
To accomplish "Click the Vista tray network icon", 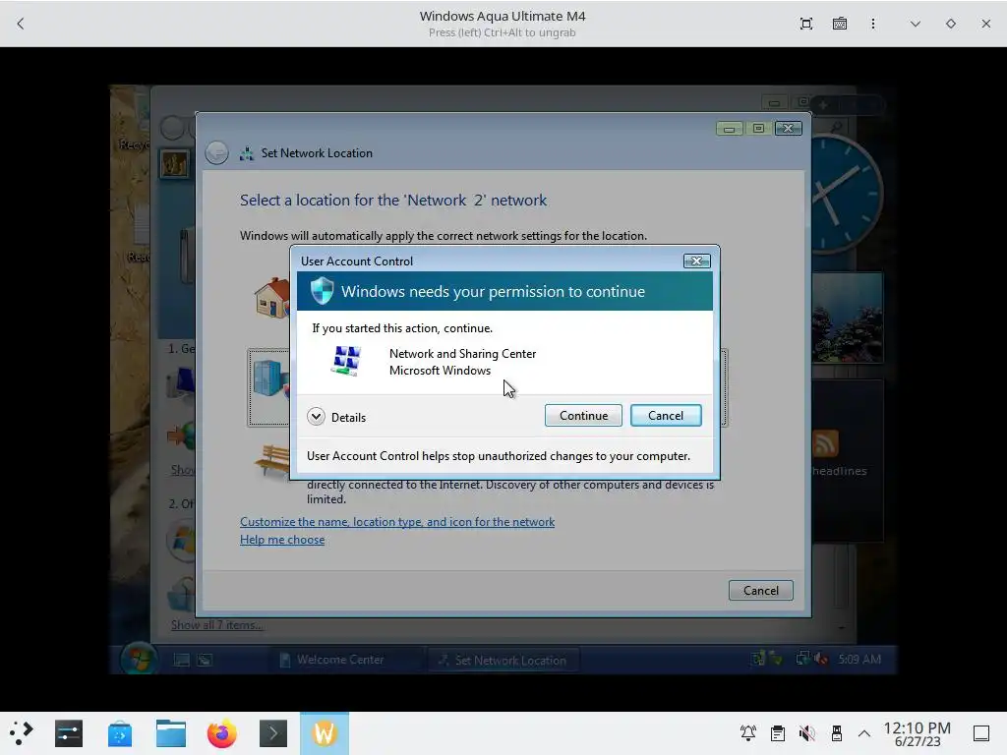I will click(802, 659).
